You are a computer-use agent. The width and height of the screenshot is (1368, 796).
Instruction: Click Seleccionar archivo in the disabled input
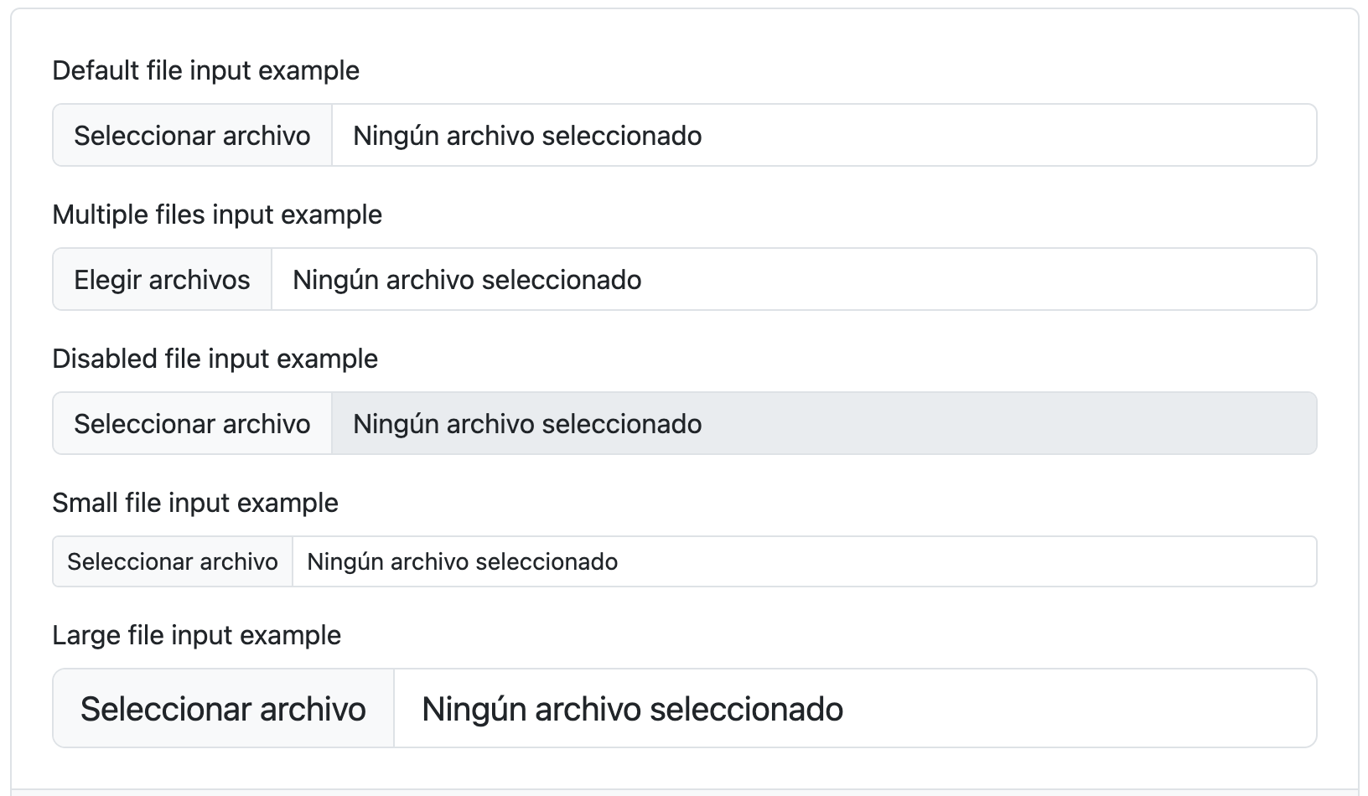tap(191, 423)
